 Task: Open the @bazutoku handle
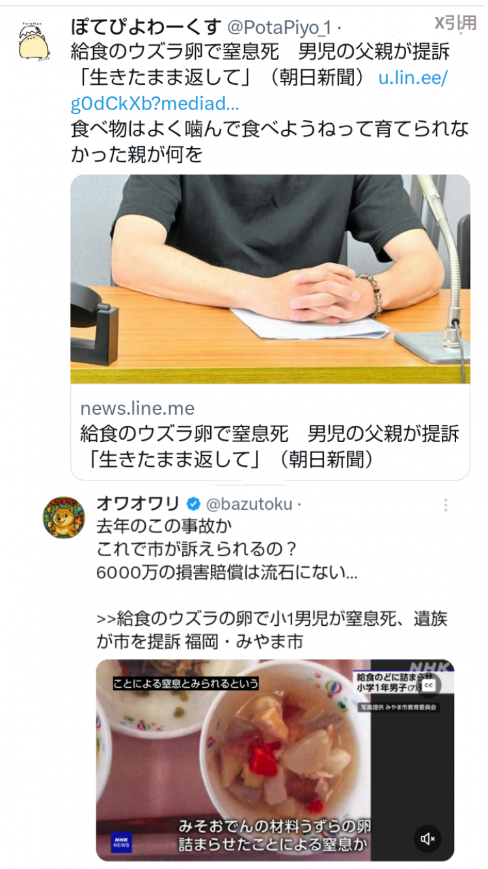tap(249, 504)
